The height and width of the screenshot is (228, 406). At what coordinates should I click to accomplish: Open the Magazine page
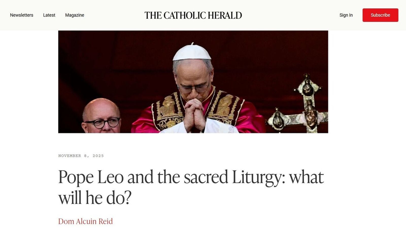(75, 15)
